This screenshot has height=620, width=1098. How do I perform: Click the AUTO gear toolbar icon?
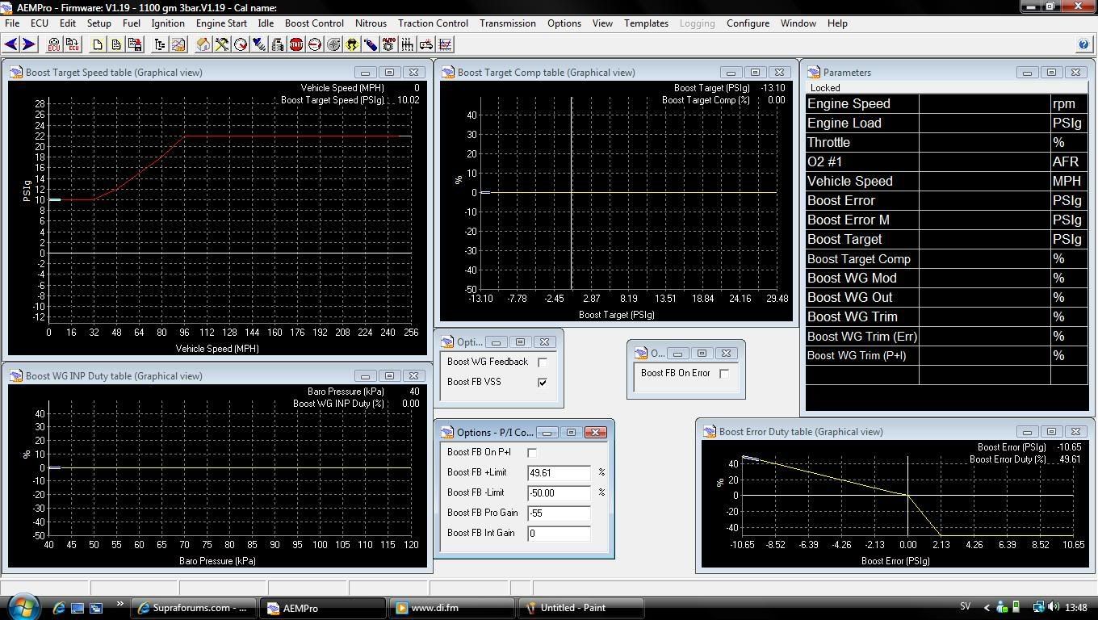[x=389, y=44]
